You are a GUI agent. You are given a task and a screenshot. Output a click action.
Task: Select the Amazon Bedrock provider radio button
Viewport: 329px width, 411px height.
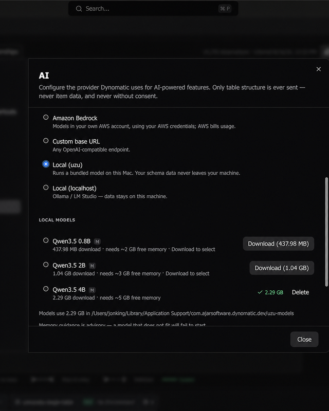pos(46,118)
